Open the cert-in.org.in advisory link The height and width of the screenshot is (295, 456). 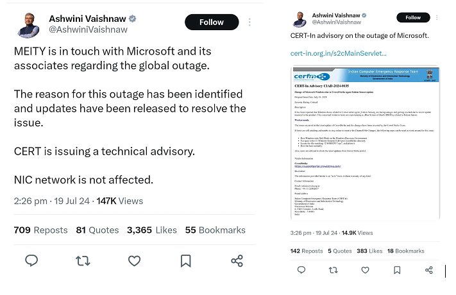tap(338, 53)
